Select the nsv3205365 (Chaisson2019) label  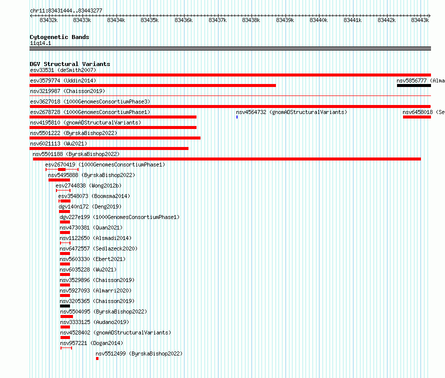click(97, 301)
